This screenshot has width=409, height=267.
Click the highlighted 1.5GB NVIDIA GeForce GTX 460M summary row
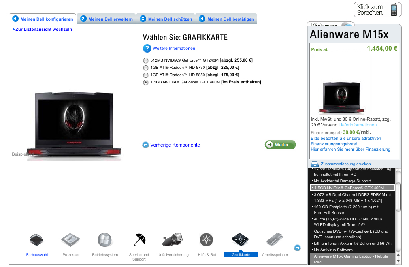click(352, 188)
